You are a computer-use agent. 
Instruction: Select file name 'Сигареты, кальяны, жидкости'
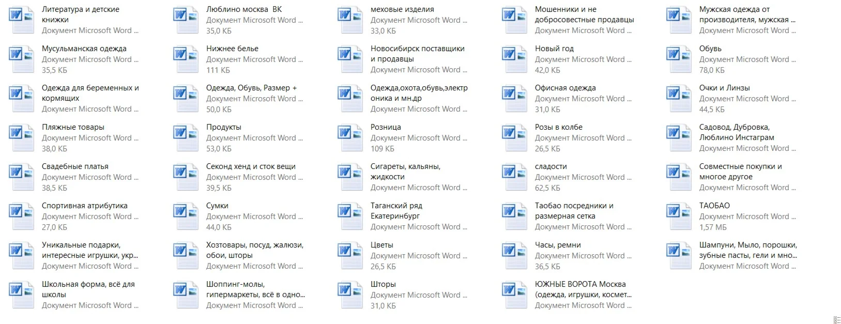coord(406,172)
